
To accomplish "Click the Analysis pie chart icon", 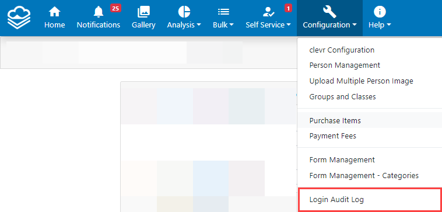I will pos(184,12).
